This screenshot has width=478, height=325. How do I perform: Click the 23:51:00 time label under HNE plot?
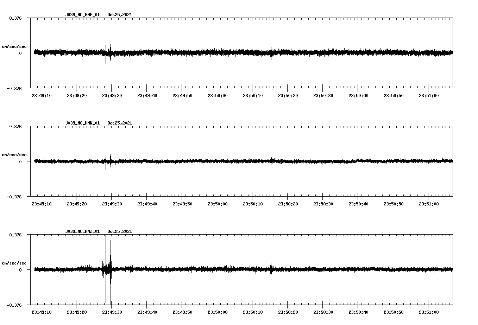click(429, 96)
